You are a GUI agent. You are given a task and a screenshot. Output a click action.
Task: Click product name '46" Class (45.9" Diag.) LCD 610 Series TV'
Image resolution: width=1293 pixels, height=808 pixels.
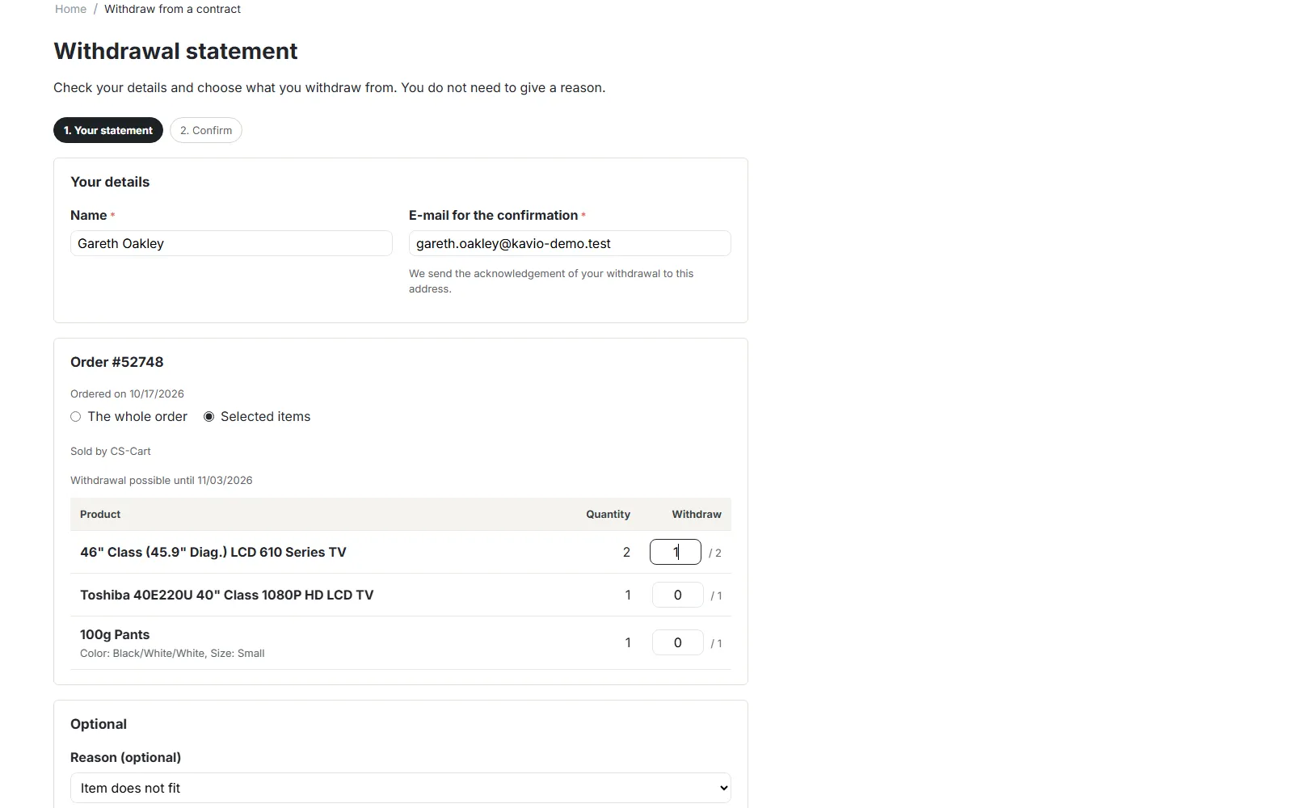(x=213, y=552)
